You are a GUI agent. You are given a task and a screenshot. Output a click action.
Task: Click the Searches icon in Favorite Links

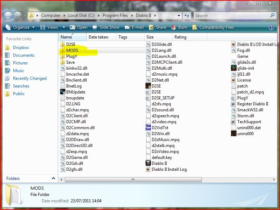click(7, 86)
